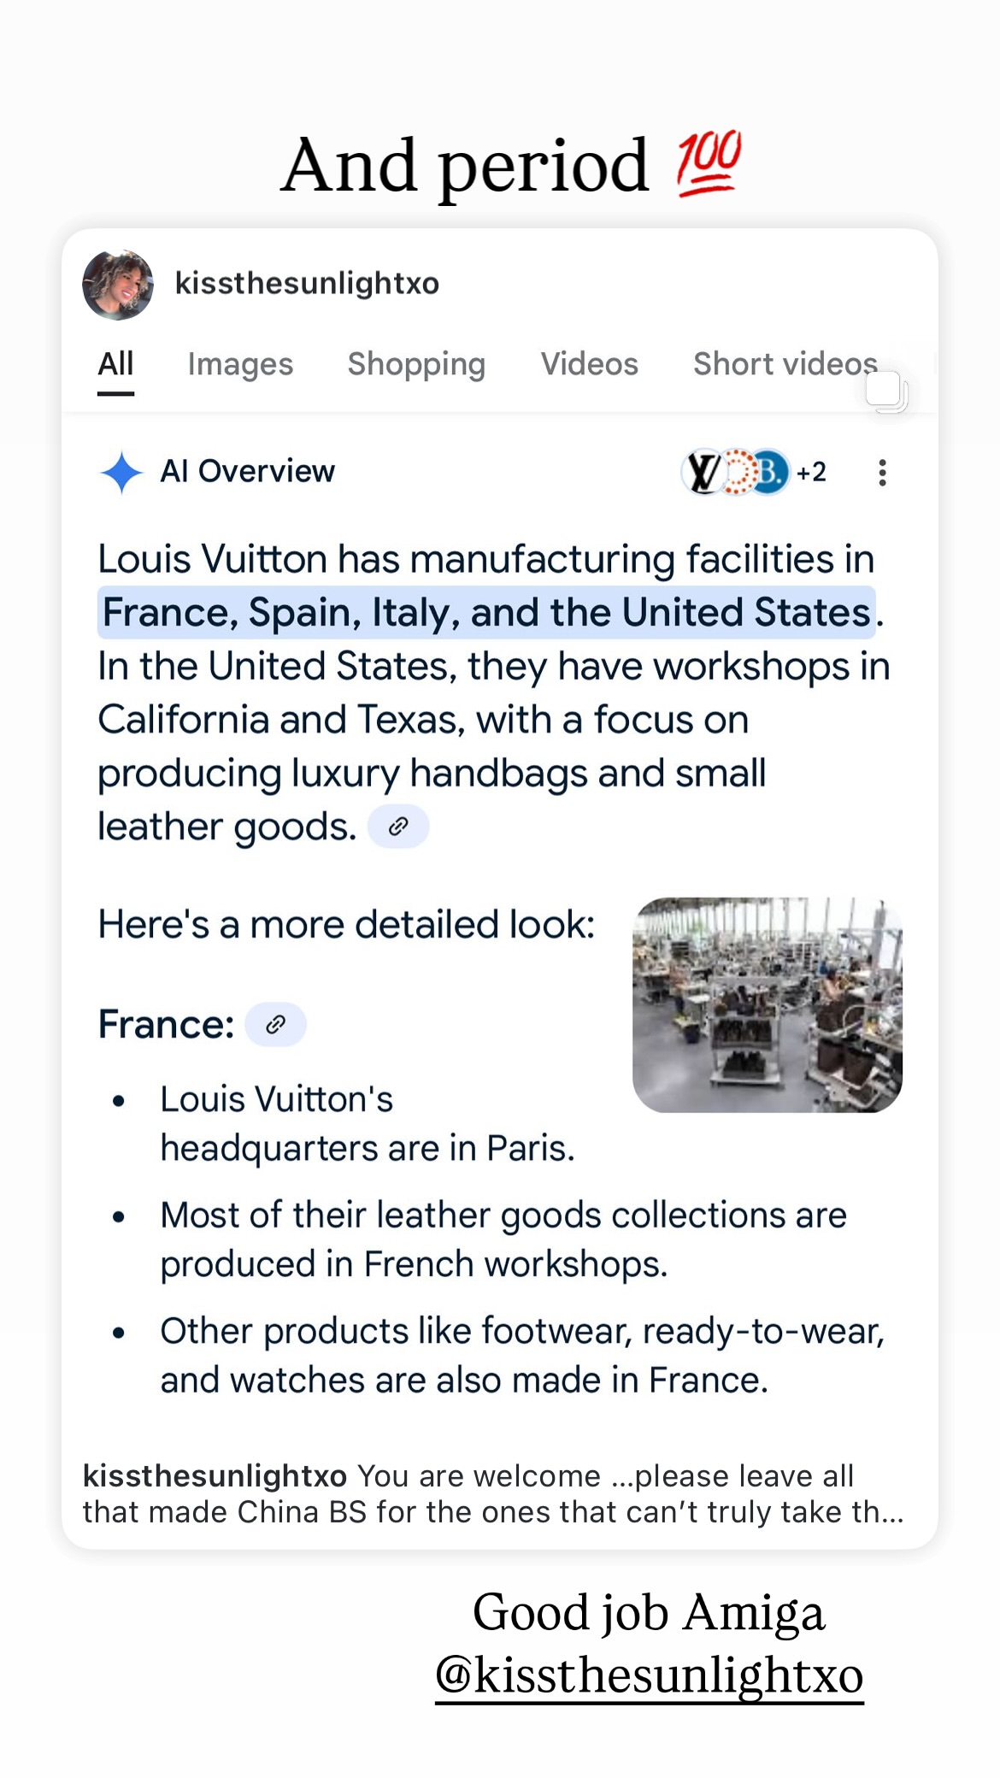Switch to the Images tab
The width and height of the screenshot is (1000, 1778).
pos(240,364)
